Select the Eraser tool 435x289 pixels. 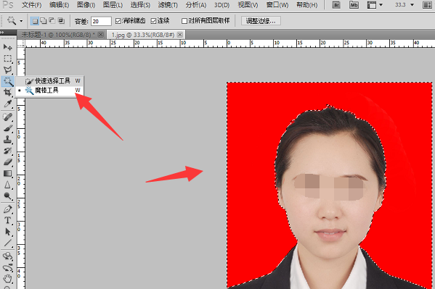pos(7,162)
